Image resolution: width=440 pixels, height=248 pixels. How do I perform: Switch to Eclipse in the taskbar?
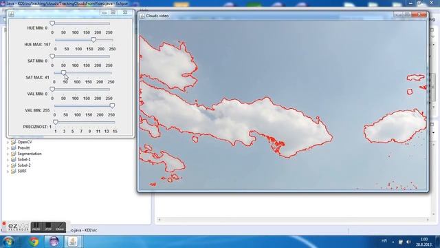(54, 242)
